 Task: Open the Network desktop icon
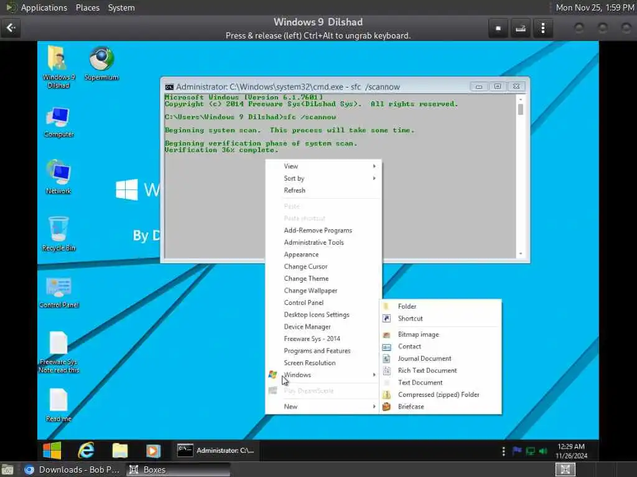58,177
